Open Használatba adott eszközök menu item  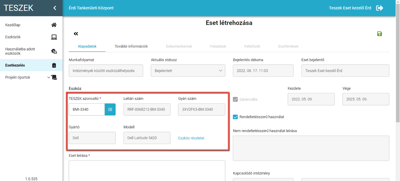click(31, 51)
